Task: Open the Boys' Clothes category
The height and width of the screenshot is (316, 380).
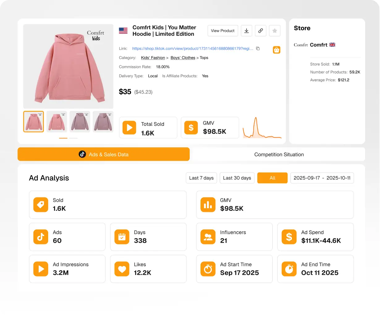Action: [183, 58]
